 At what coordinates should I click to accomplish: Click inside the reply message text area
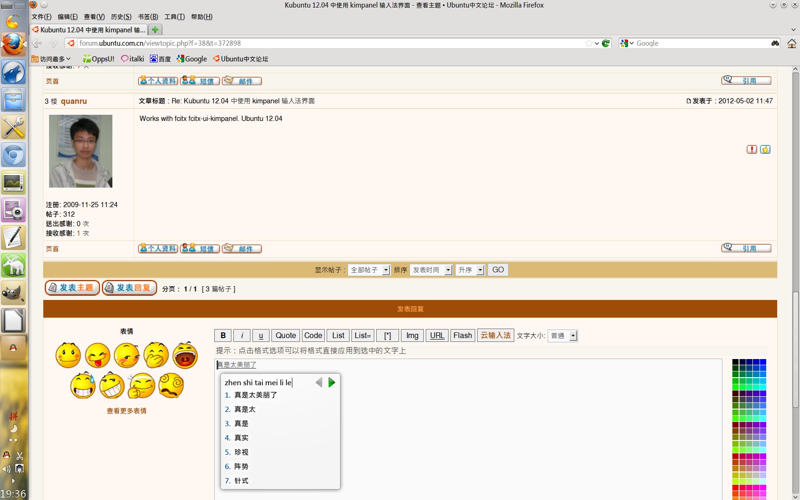[x=469, y=429]
